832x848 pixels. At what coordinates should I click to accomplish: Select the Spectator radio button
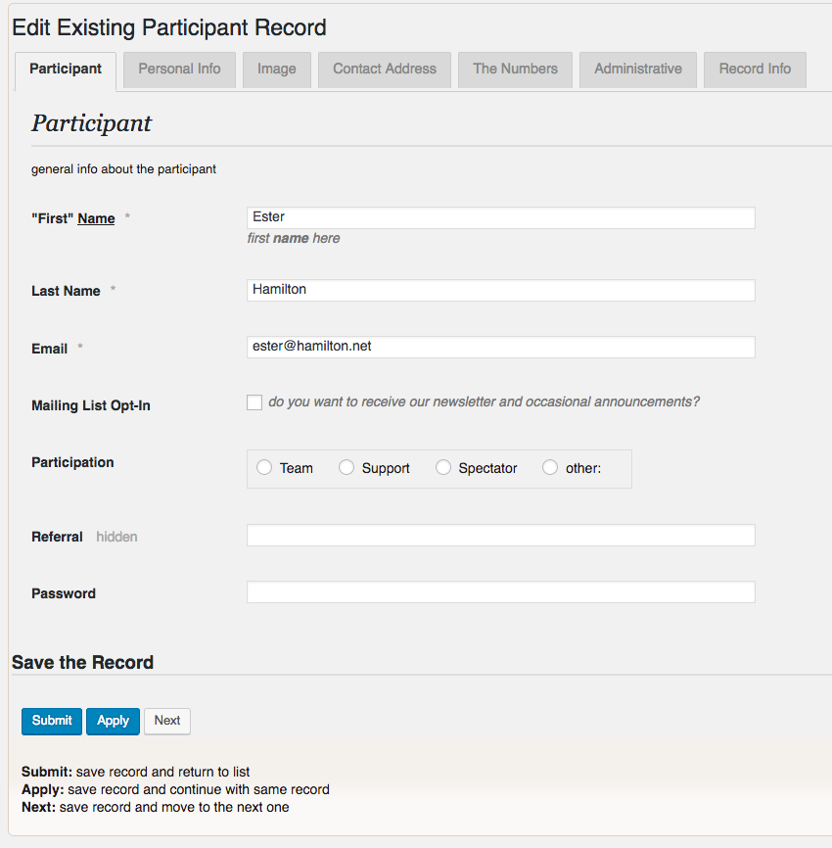442,467
